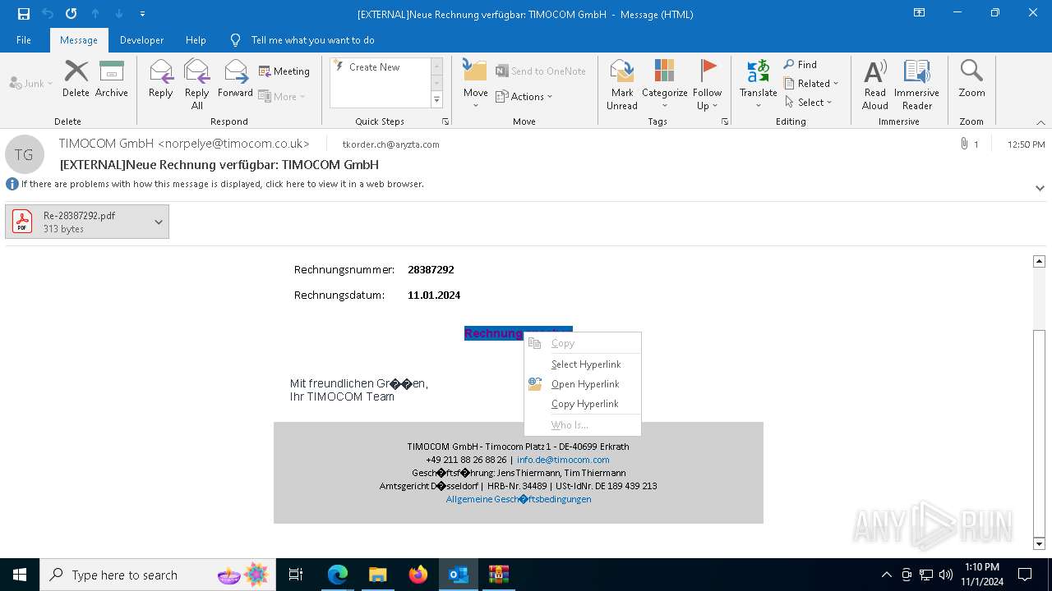
Task: Expand the message header chevron
Action: click(1040, 188)
